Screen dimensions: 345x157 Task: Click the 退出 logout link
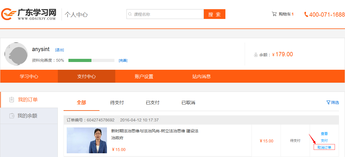(60, 50)
